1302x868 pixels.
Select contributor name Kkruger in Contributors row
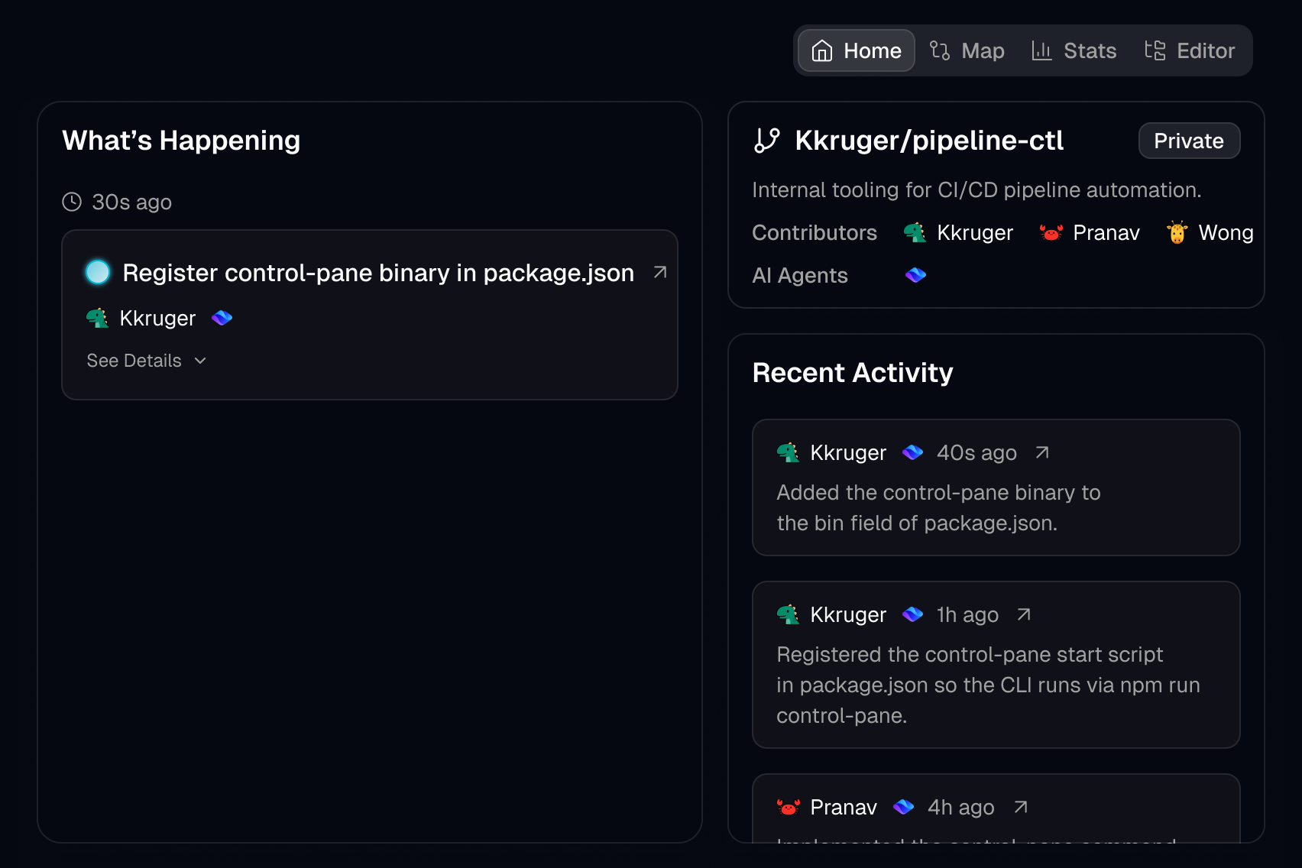click(975, 232)
